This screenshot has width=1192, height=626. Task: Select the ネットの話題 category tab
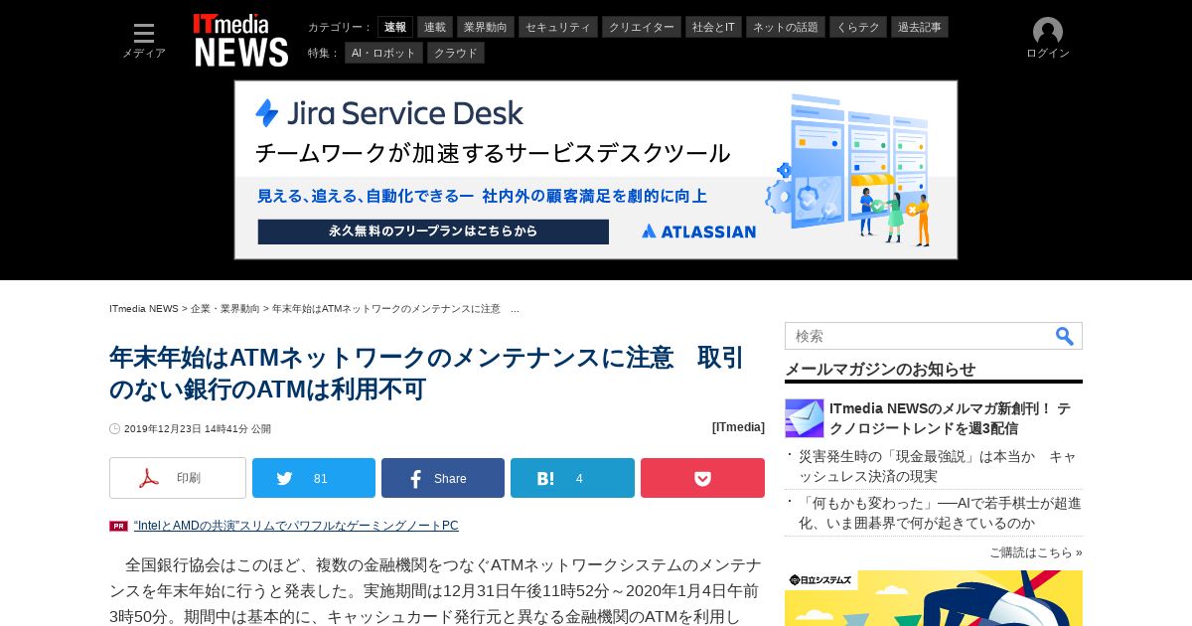pos(786,27)
